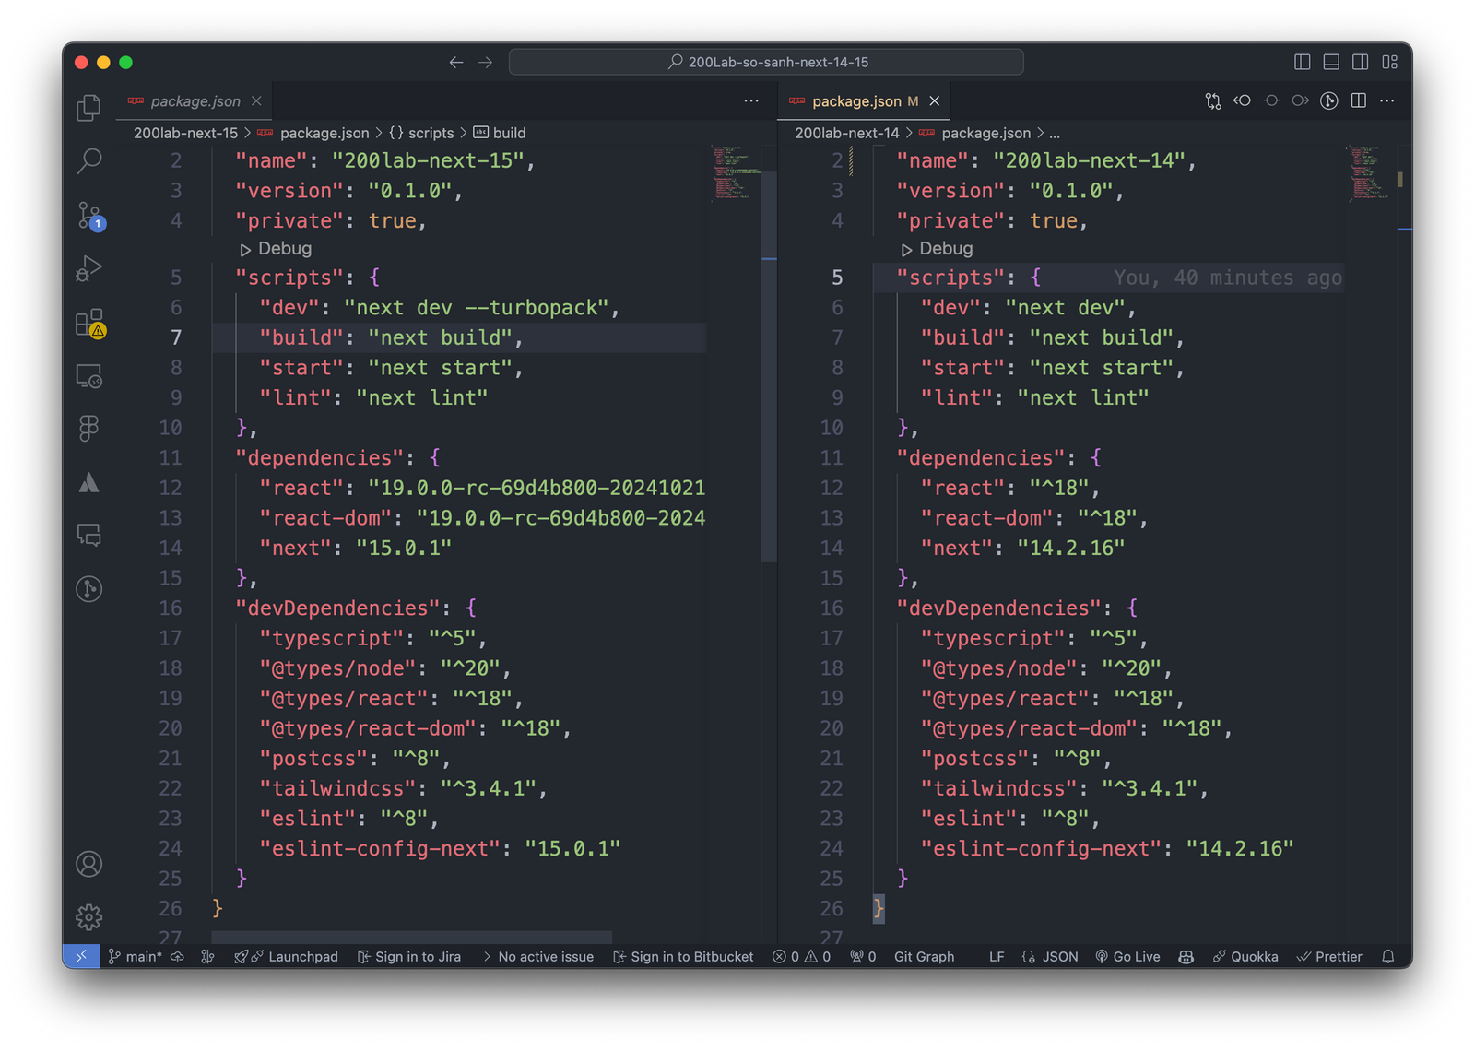Open the Extensions view in activity bar

89,323
